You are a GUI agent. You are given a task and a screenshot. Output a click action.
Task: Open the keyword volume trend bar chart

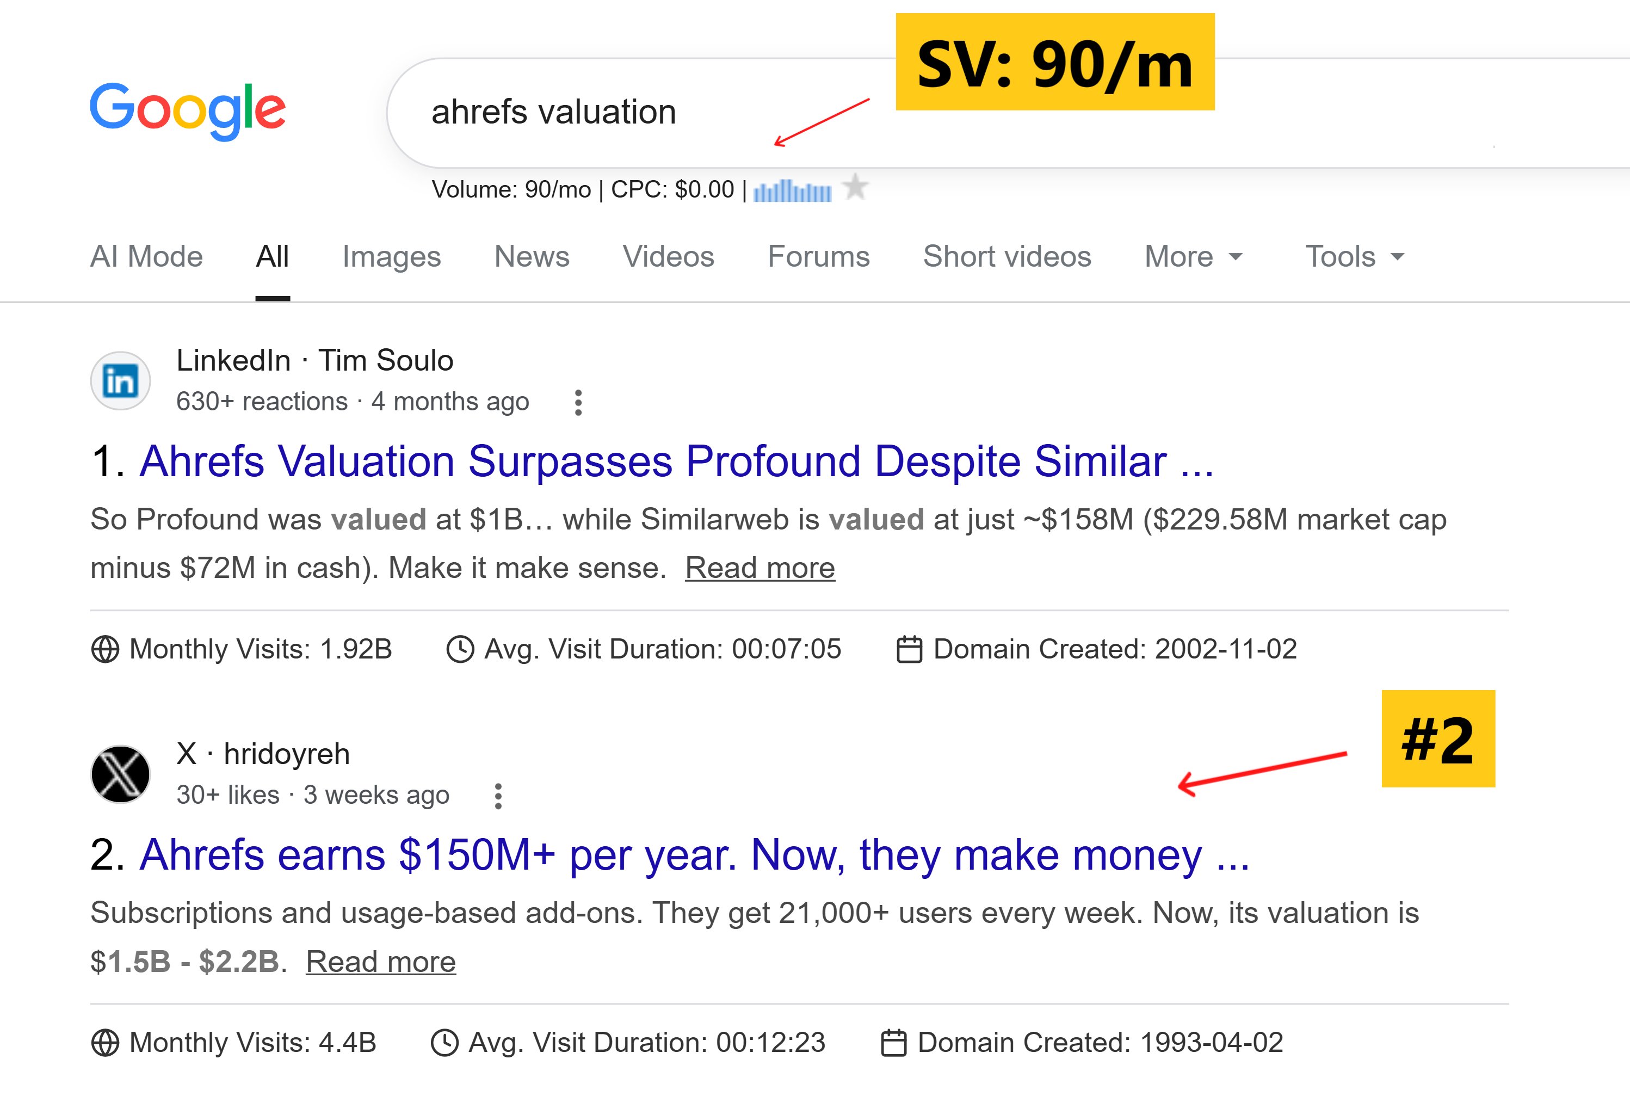coord(793,190)
